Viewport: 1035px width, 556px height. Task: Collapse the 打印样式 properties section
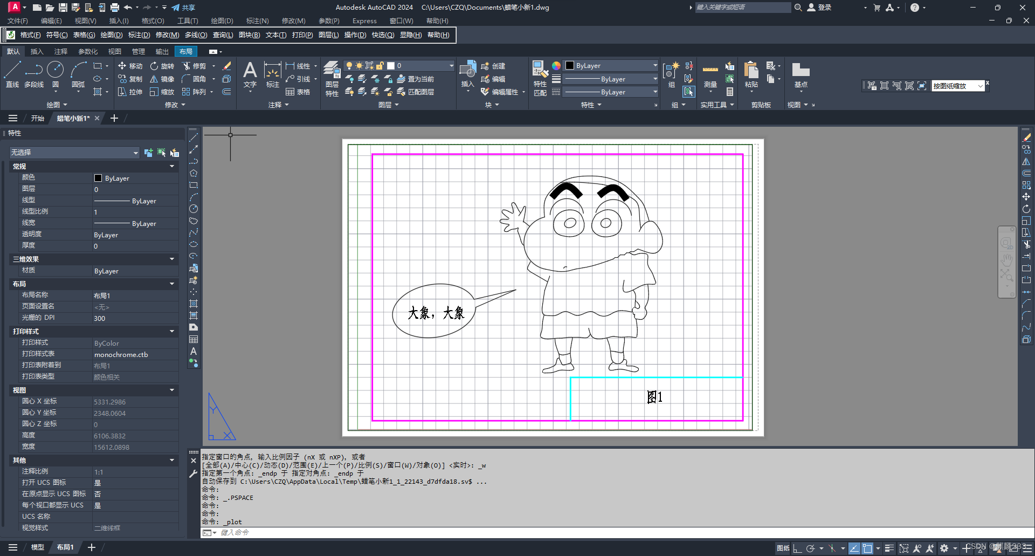(172, 331)
